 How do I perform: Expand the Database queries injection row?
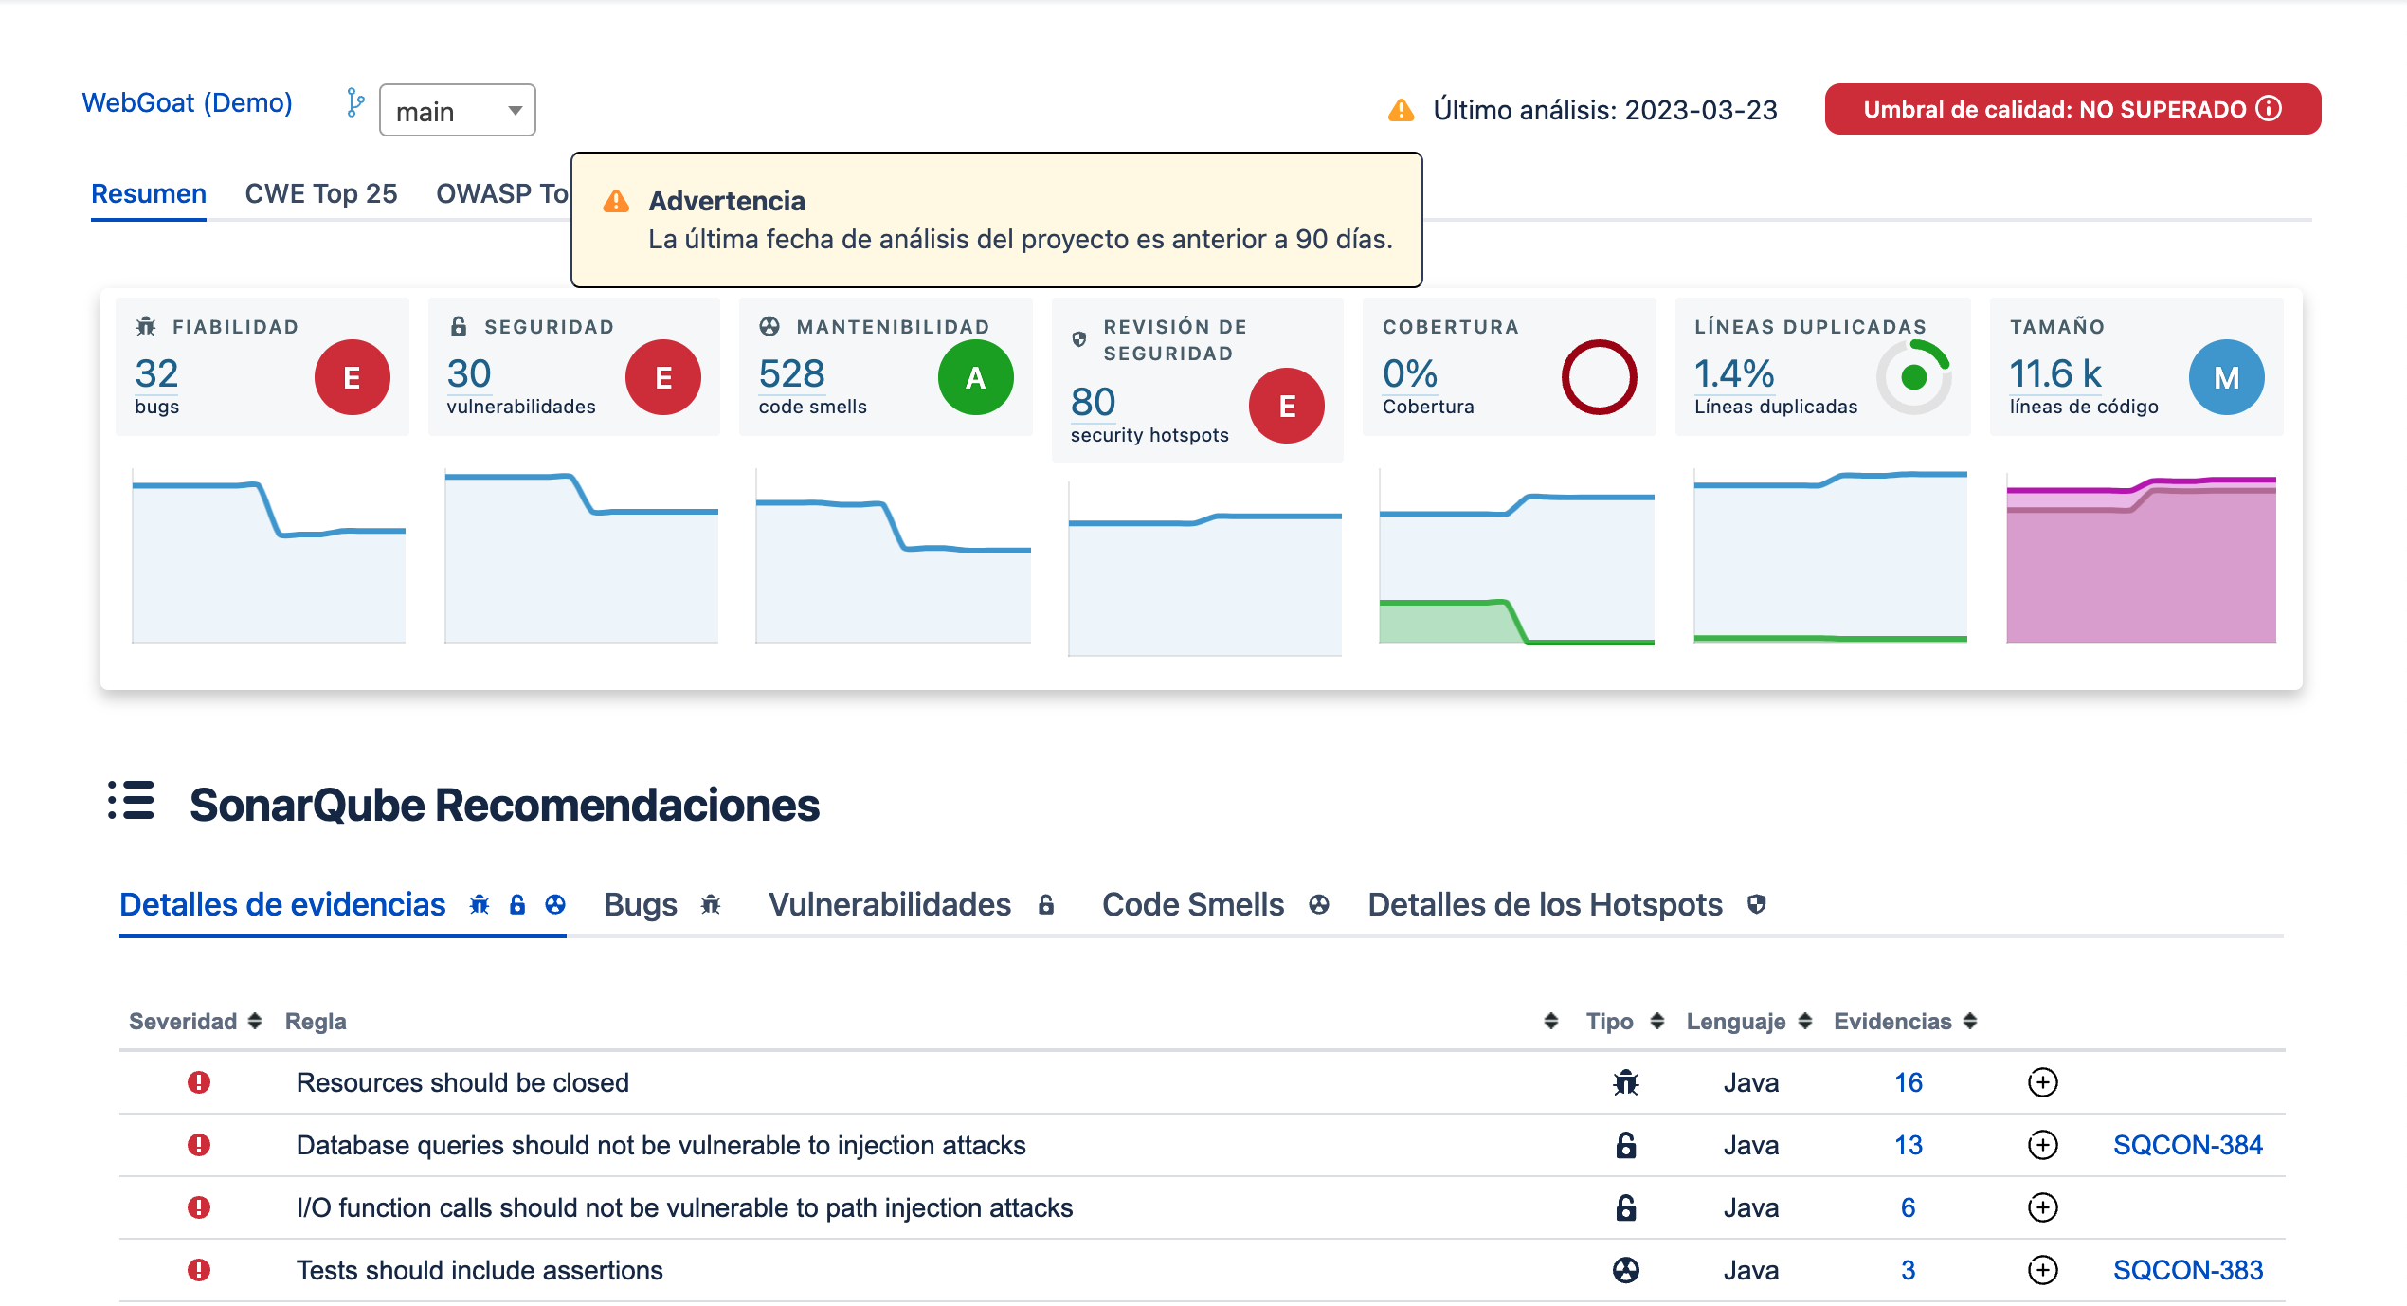coord(2042,1145)
